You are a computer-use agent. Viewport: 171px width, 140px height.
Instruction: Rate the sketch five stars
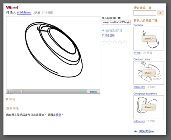pos(125,42)
